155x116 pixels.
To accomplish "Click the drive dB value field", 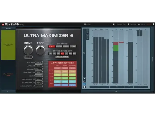I will [x=28, y=57].
